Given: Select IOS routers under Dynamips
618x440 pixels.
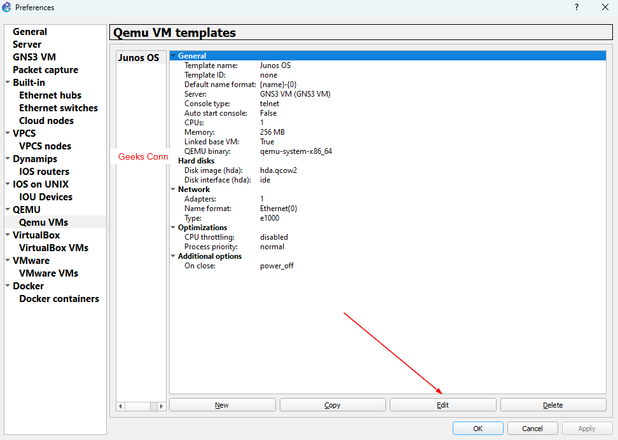Looking at the screenshot, I should click(x=44, y=172).
